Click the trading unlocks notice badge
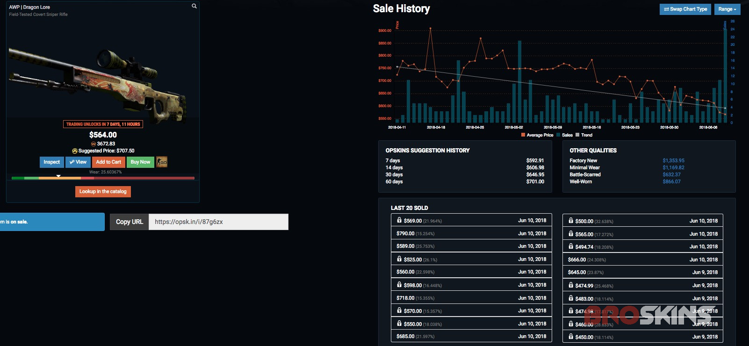Image resolution: width=749 pixels, height=346 pixels. coord(103,124)
